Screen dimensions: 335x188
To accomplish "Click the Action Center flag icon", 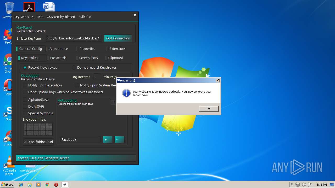I will [310, 185].
